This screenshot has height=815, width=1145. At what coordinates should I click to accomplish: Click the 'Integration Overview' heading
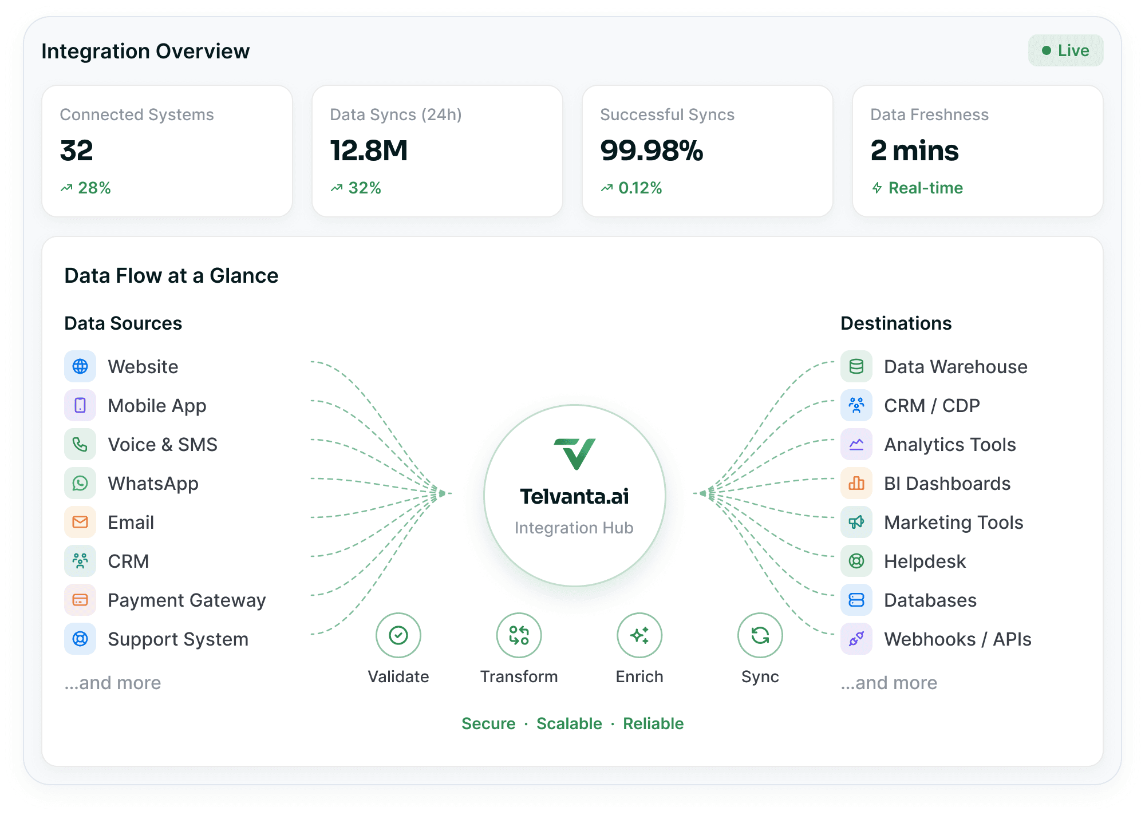point(145,52)
